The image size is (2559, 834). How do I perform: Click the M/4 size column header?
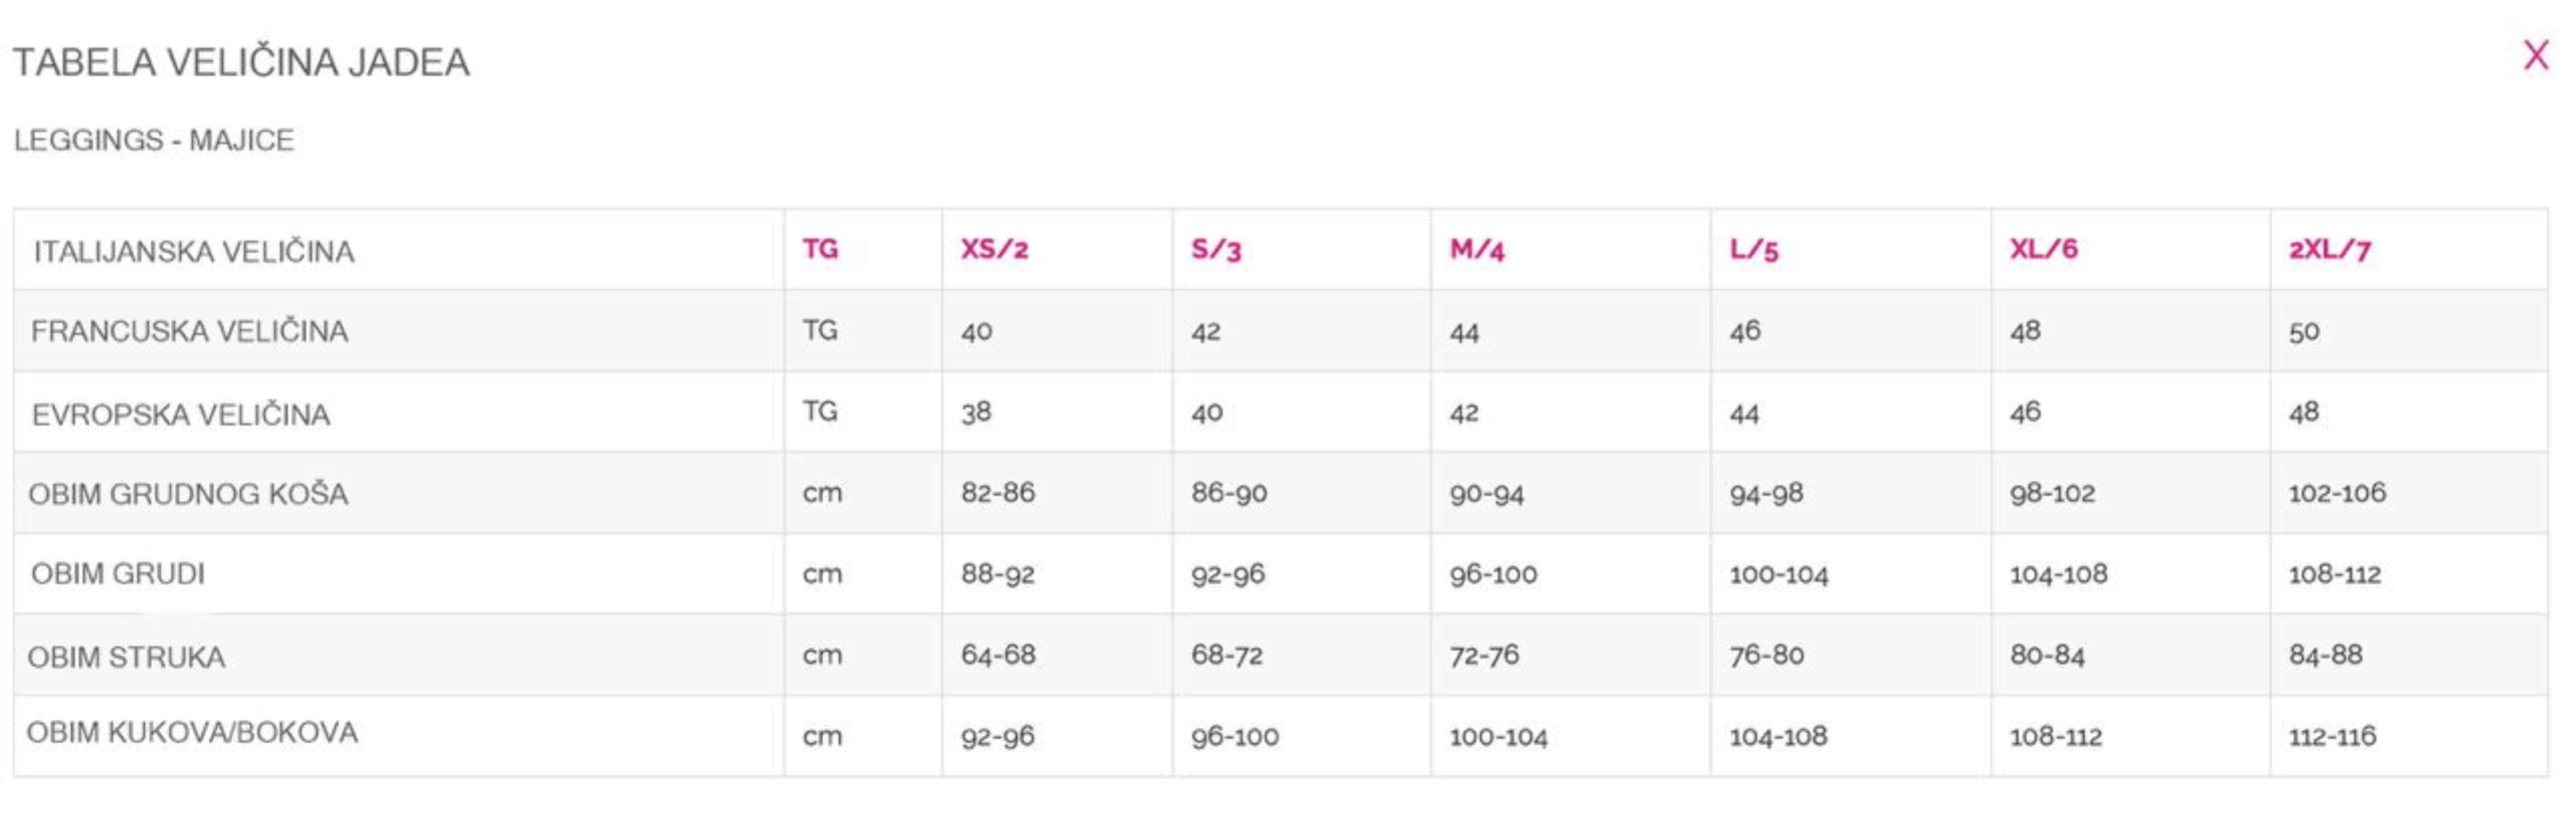(x=1476, y=250)
